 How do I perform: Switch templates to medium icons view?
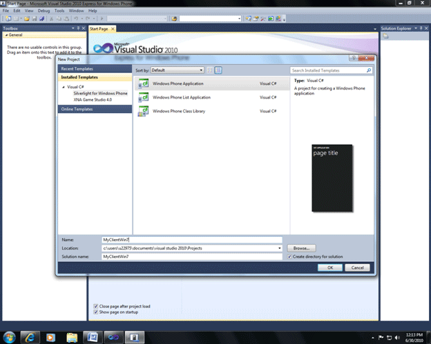pos(218,70)
